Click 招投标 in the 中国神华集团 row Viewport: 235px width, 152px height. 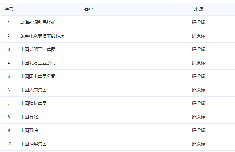point(198,144)
